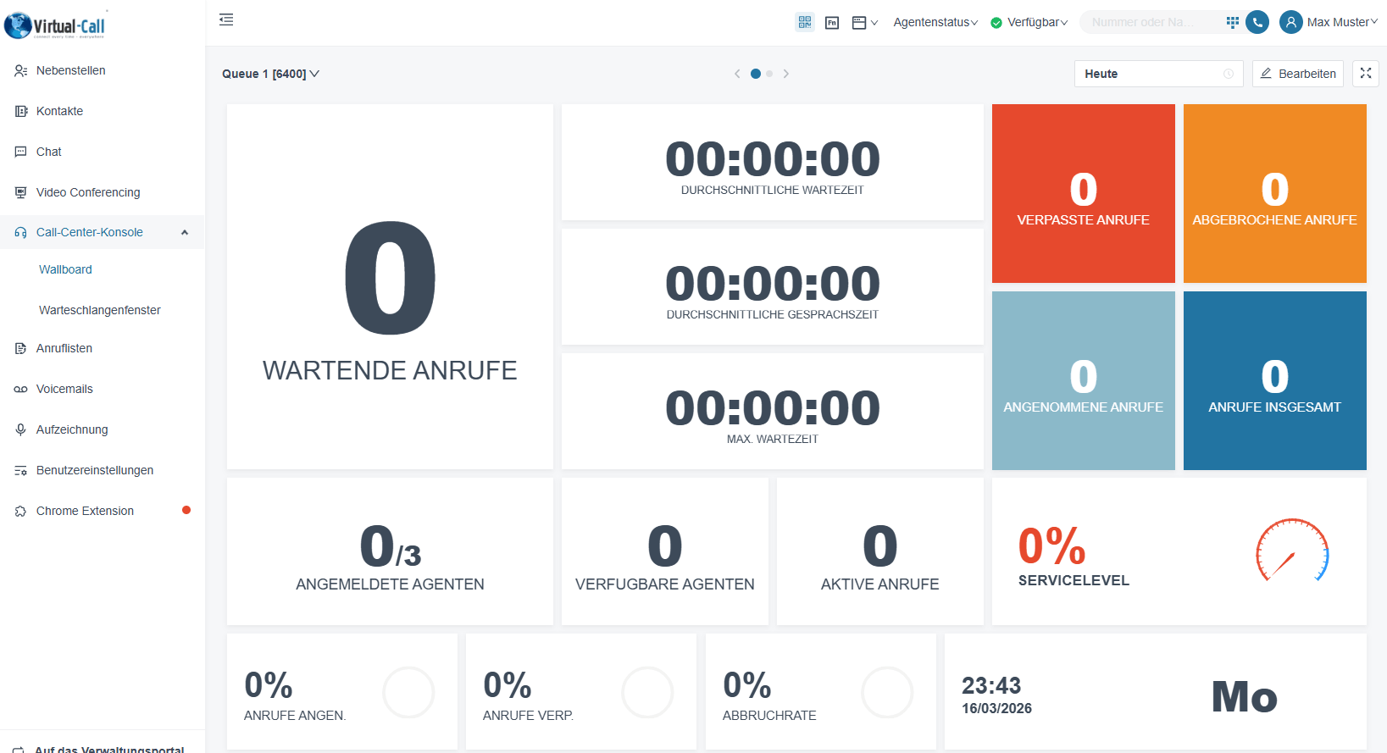Click the blue phone call button

[1257, 22]
